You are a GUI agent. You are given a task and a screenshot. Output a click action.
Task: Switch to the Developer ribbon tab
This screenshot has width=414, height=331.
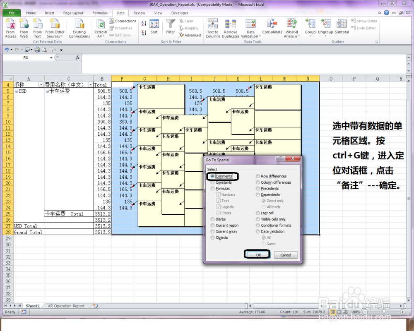click(180, 13)
